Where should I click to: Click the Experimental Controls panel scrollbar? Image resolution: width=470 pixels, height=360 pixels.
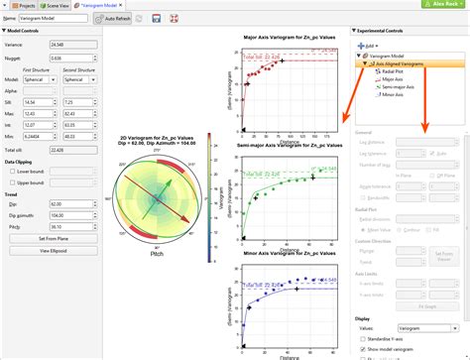(467, 227)
